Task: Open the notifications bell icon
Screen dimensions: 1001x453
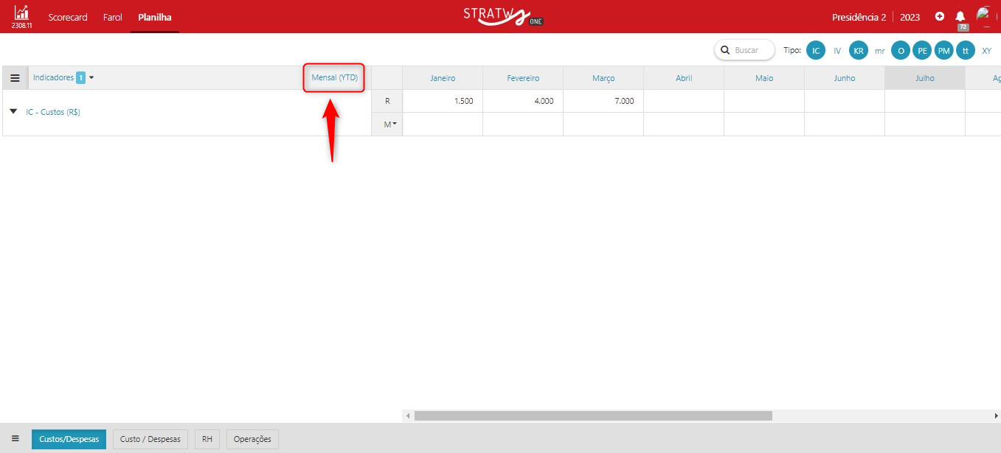Action: point(960,16)
